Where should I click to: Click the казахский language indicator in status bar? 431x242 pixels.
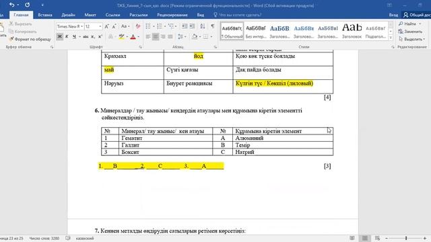tap(85, 238)
